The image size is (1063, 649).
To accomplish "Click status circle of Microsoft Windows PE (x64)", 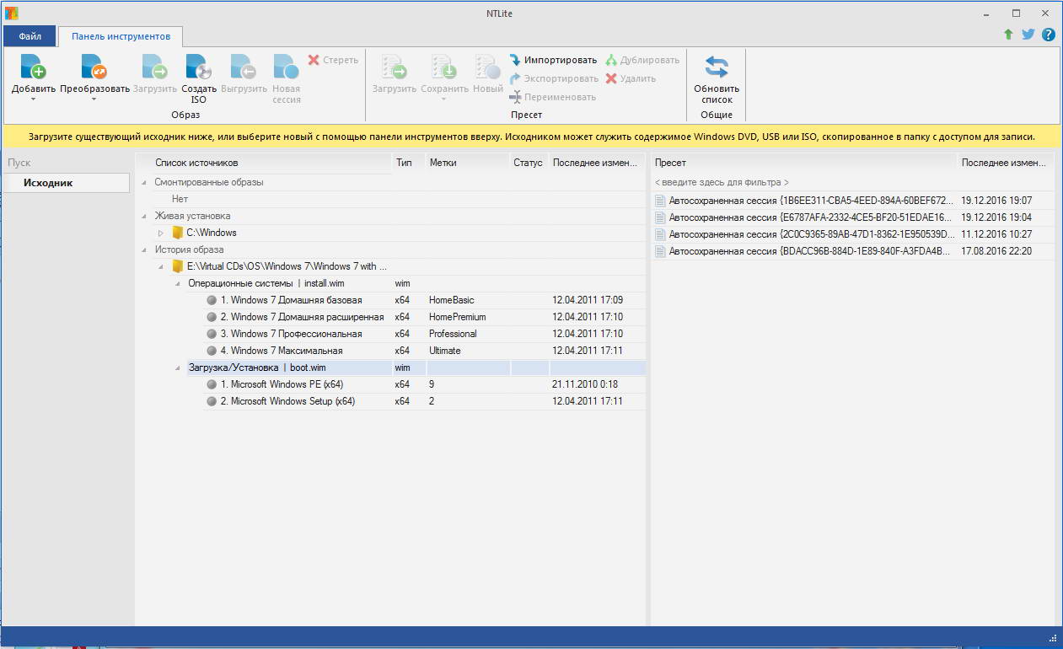I will click(212, 384).
